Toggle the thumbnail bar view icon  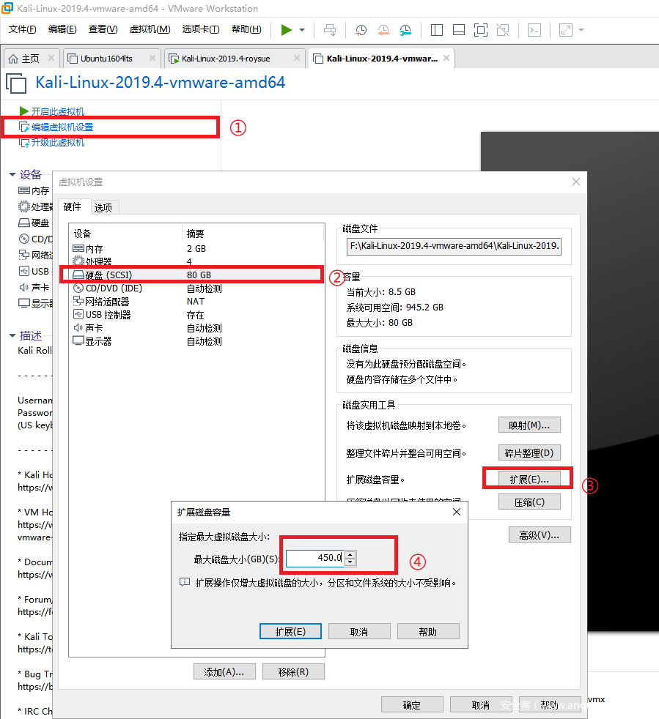click(x=459, y=30)
